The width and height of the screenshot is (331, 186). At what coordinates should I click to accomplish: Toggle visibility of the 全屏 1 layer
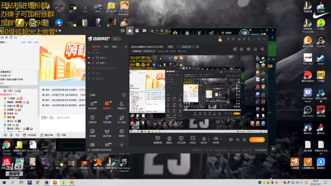[x=89, y=63]
